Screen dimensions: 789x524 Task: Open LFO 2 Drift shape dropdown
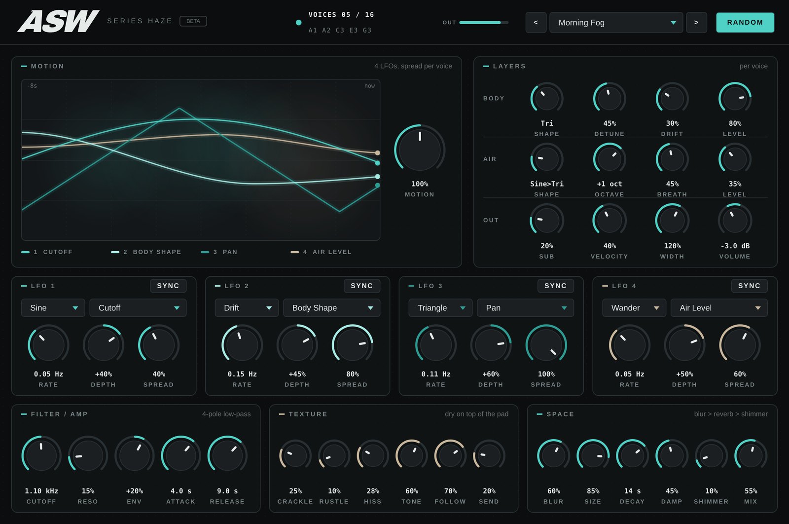(x=247, y=308)
